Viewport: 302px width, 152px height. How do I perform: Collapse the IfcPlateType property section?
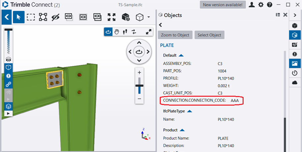(189, 111)
